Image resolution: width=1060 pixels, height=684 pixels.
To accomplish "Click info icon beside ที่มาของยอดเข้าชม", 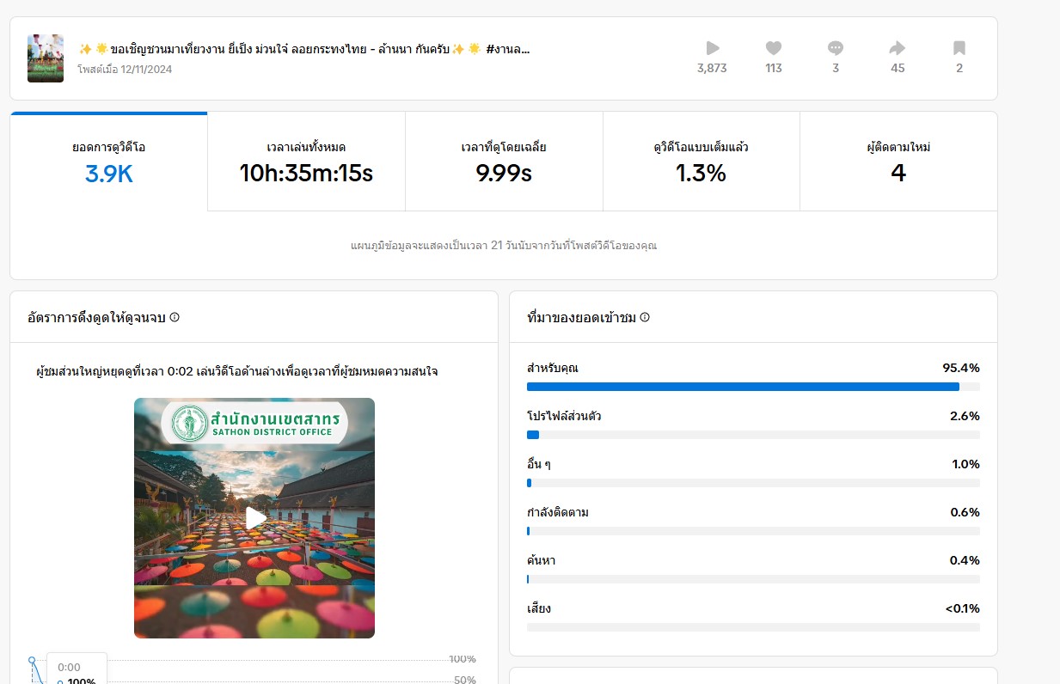I will (x=645, y=317).
